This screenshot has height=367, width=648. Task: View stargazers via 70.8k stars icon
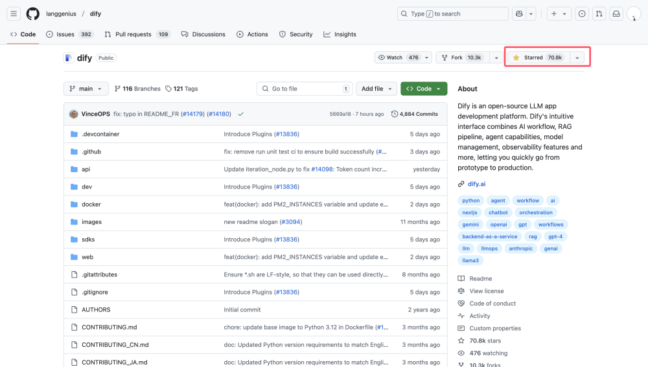461,340
